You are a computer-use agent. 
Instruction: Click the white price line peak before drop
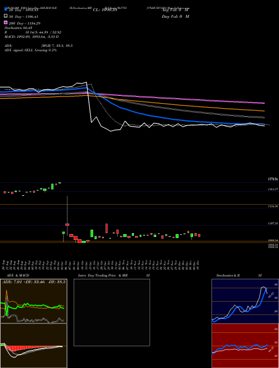[x=86, y=82]
